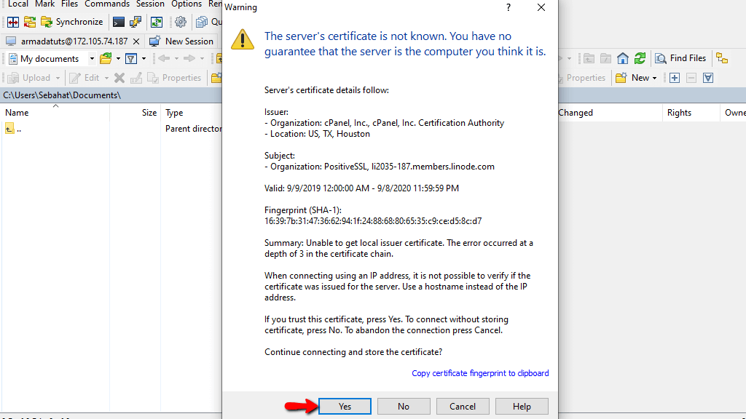
Task: Click Copy certificate fingerprint to clipboard
Action: click(480, 372)
